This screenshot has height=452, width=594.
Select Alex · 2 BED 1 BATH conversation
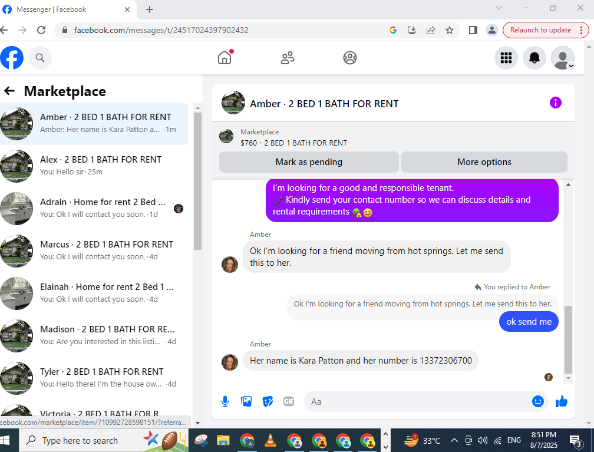pyautogui.click(x=94, y=166)
